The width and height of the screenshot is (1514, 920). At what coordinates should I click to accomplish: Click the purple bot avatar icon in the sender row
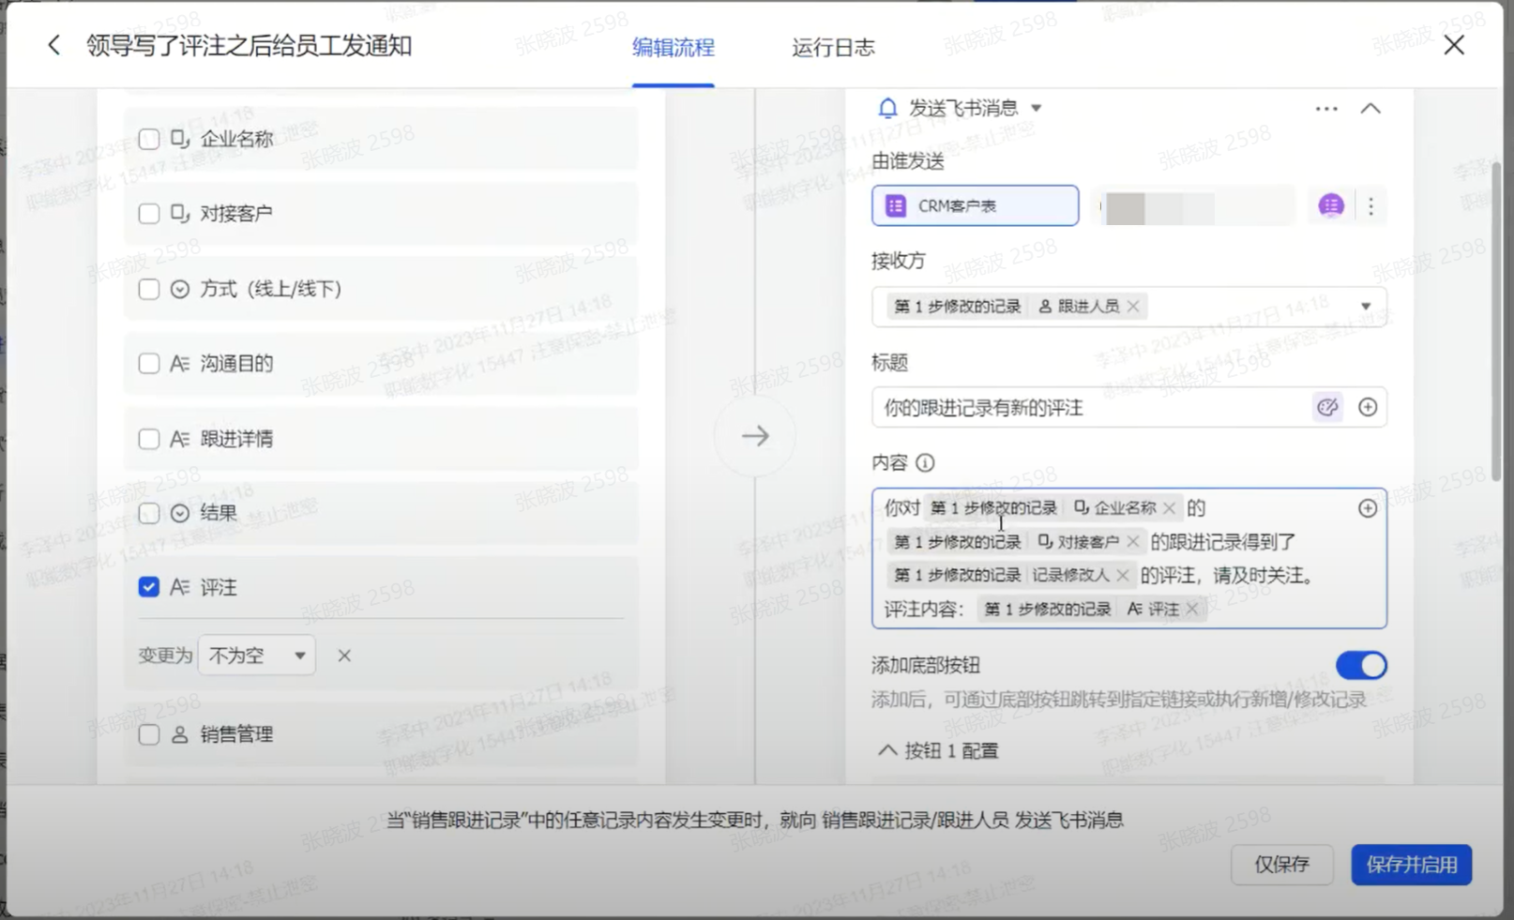tap(1330, 205)
